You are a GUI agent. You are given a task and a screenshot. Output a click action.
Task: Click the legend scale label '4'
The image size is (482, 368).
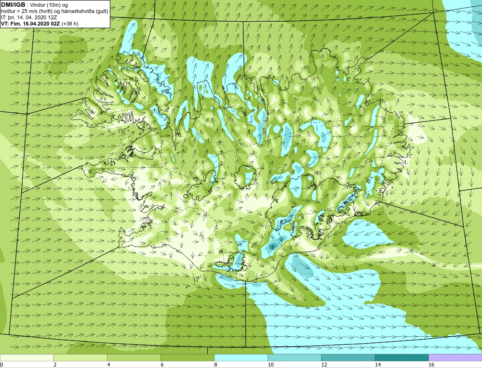[x=109, y=365]
